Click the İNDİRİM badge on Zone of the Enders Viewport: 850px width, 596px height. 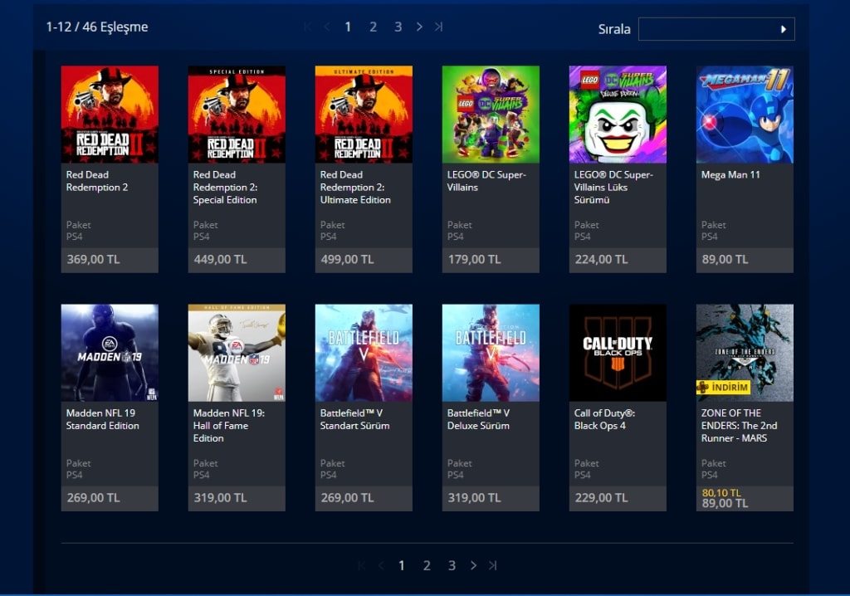[723, 388]
